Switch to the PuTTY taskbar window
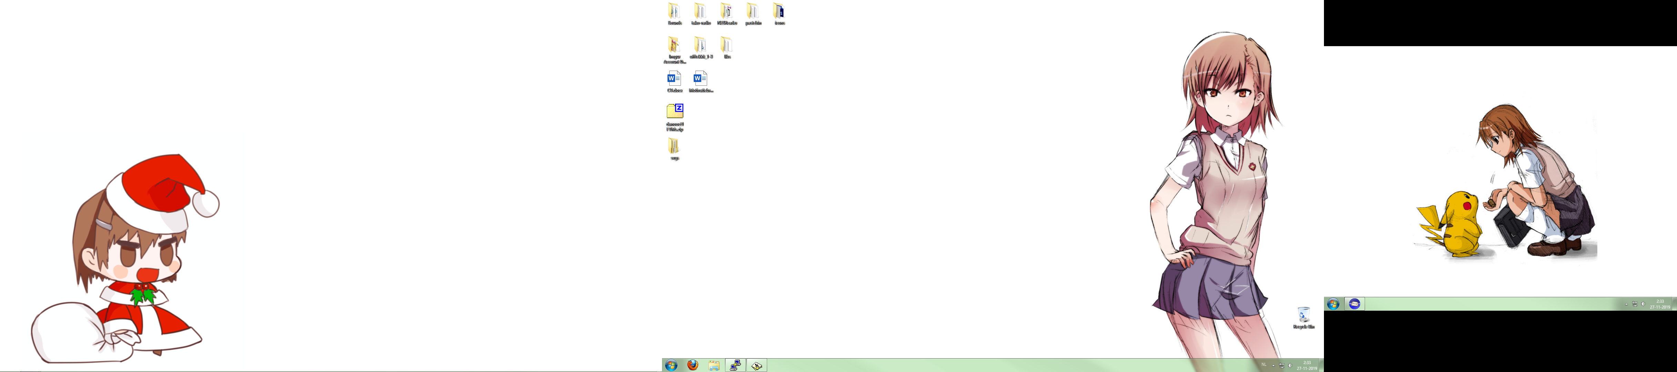 (735, 365)
